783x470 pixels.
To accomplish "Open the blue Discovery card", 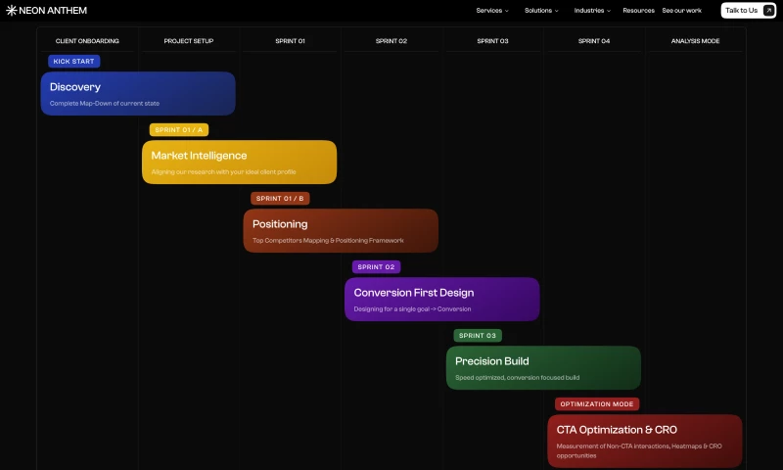I will [138, 93].
